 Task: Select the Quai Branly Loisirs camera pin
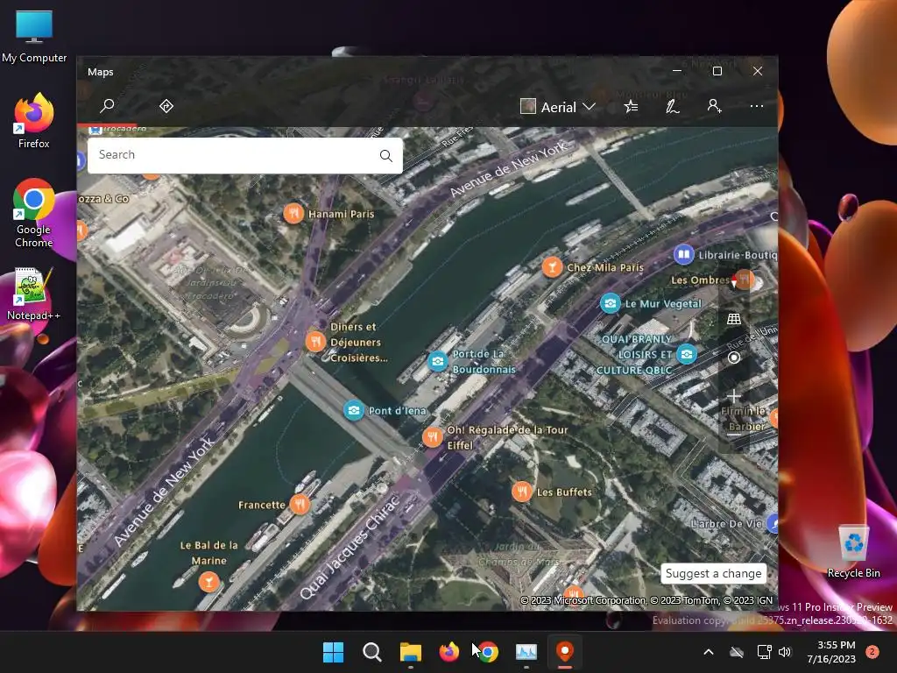(687, 354)
